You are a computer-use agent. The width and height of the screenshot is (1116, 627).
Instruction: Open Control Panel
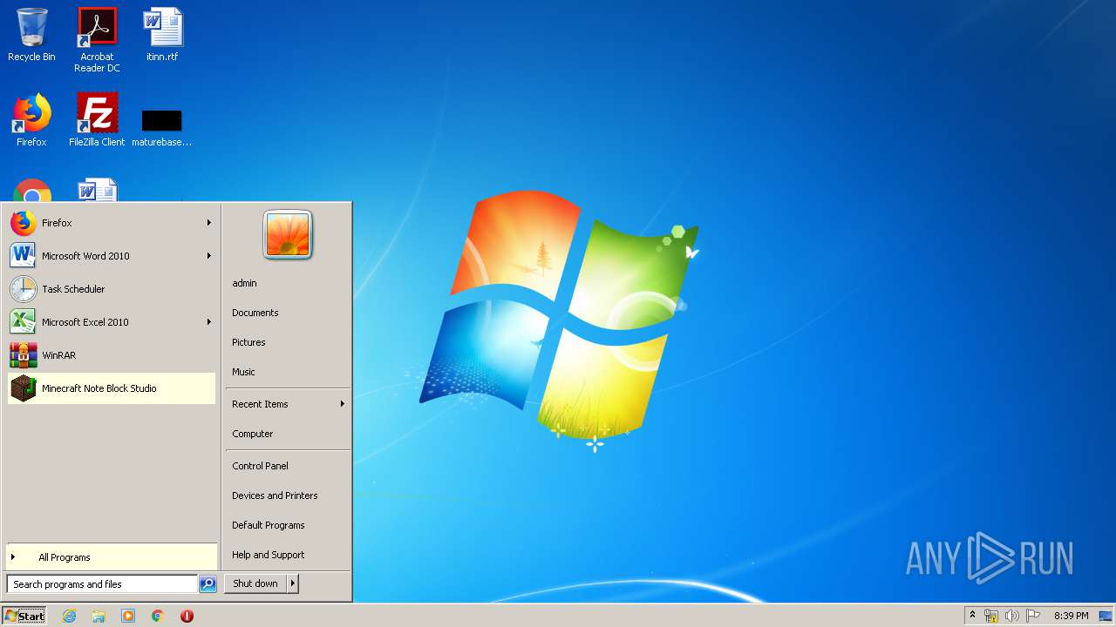260,466
